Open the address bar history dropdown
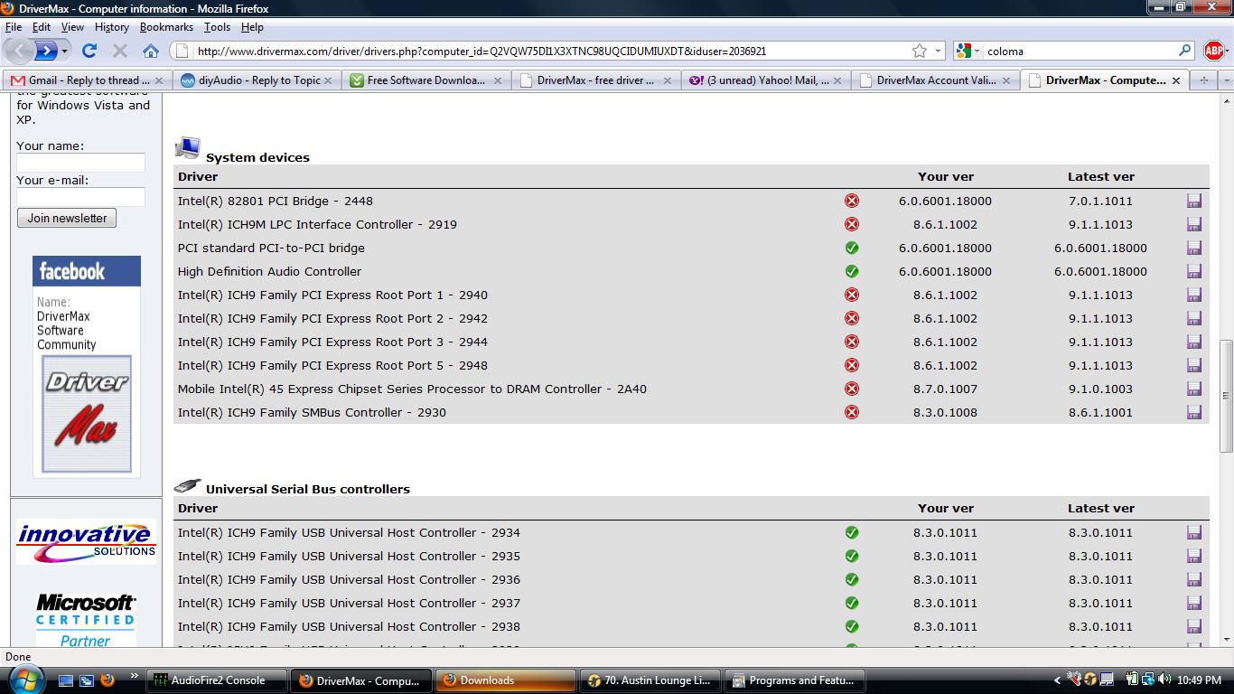 [938, 52]
